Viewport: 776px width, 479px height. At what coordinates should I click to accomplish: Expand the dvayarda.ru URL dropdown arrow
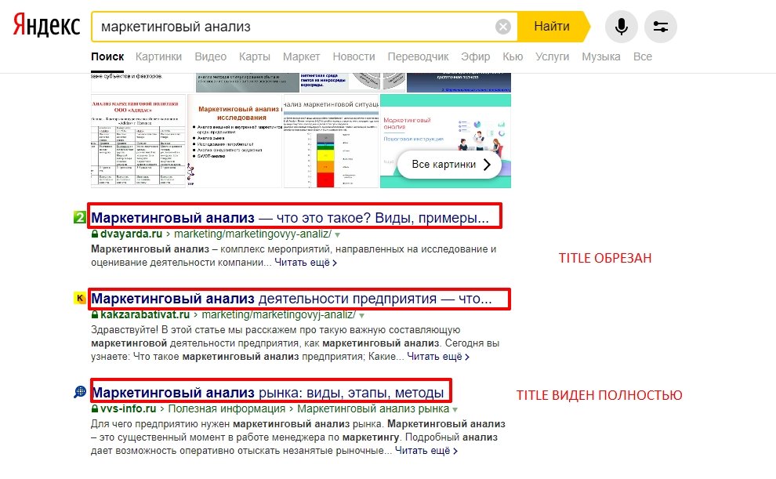pos(337,234)
